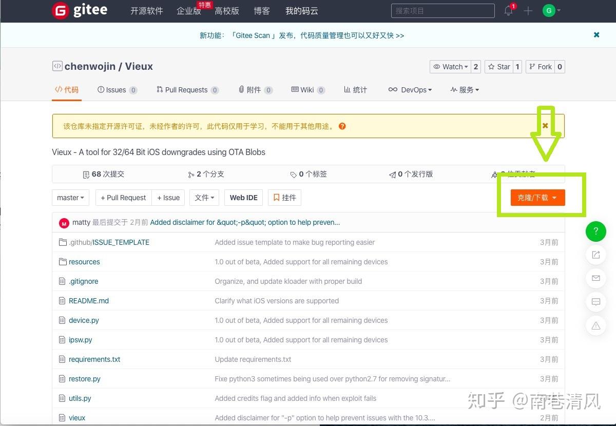Click the + Pull Request button
Screen dimensions: 616x426
(x=123, y=198)
